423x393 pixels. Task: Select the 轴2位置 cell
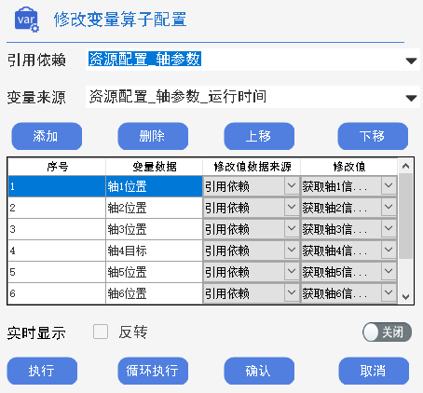(x=154, y=208)
